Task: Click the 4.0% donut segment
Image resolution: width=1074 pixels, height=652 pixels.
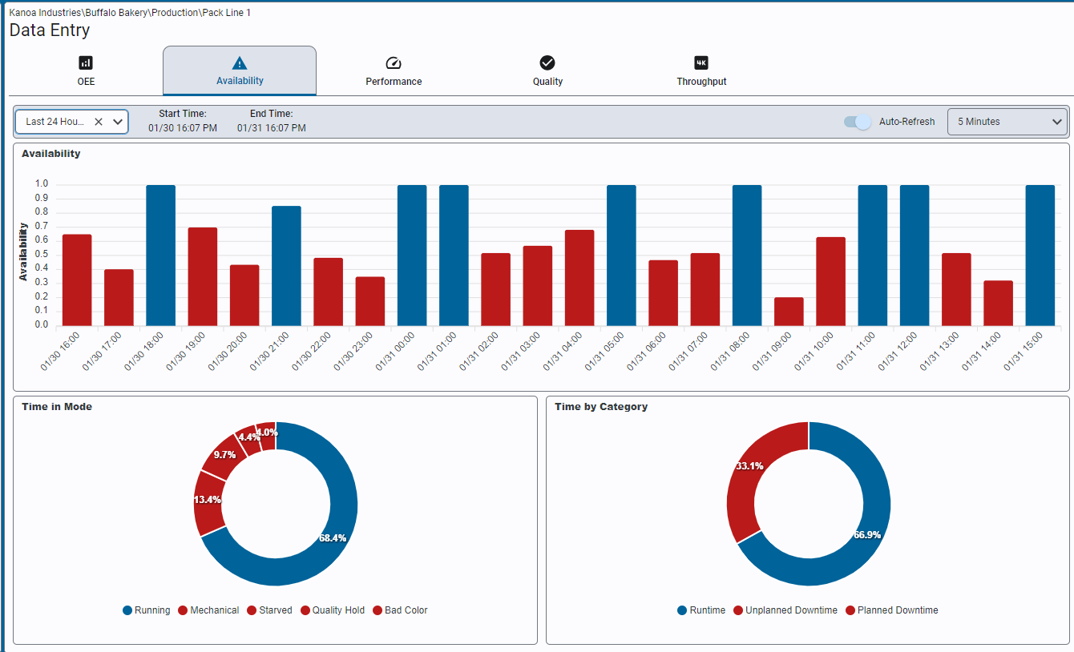Action: [x=266, y=433]
